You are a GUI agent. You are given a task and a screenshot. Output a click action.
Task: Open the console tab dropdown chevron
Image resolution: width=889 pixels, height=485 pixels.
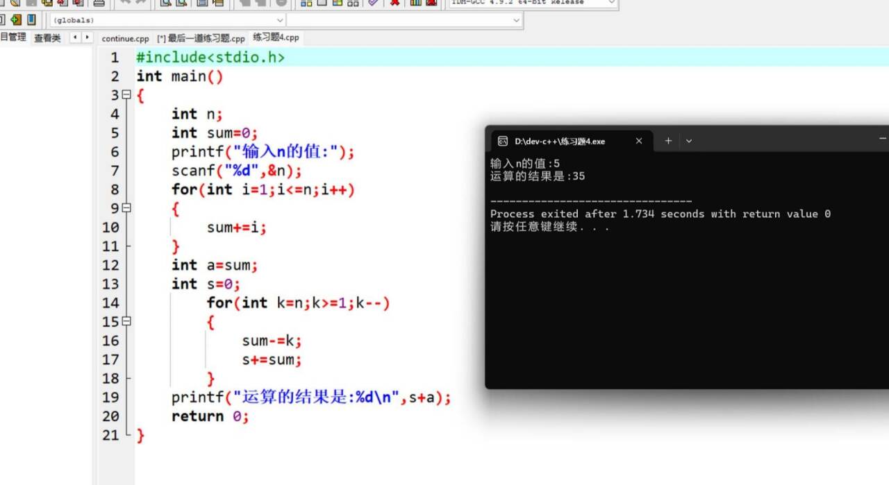[x=689, y=141]
